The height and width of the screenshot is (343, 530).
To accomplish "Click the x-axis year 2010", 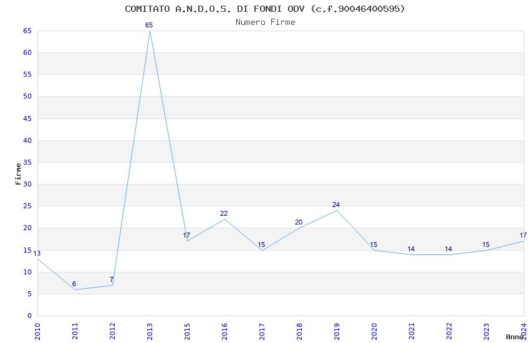I will click(x=37, y=331).
